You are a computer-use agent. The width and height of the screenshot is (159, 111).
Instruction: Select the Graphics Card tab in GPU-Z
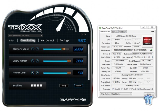pos(105,32)
